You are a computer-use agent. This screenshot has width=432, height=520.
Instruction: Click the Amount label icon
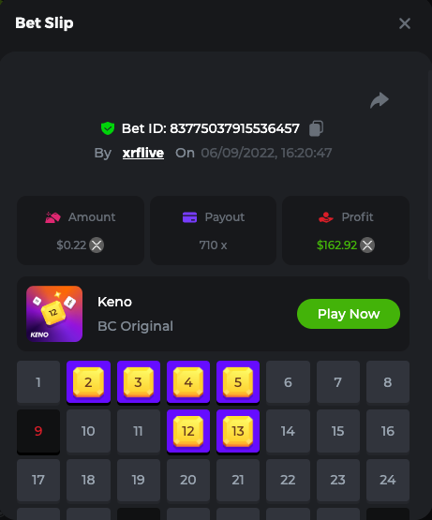coord(52,217)
